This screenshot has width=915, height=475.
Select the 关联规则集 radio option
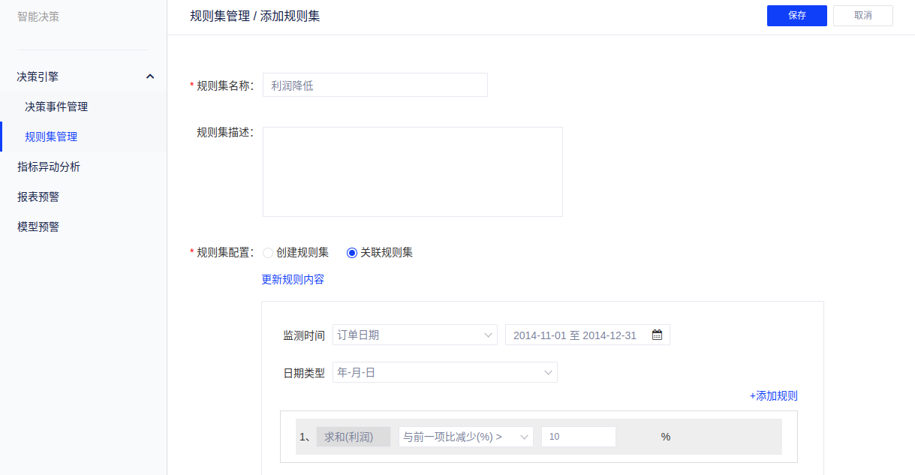351,253
